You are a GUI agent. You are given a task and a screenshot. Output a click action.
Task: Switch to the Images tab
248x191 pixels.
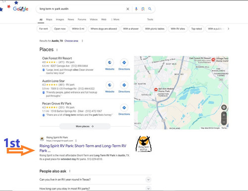(x=60, y=19)
